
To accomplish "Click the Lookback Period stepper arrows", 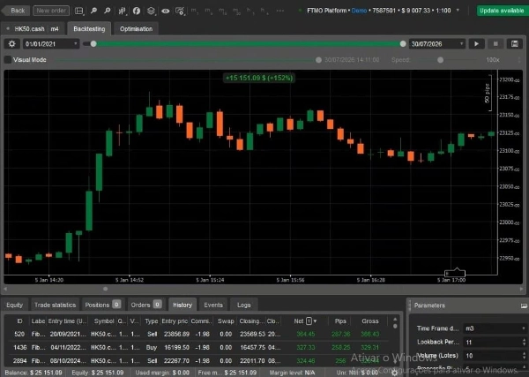I will 524,343.
